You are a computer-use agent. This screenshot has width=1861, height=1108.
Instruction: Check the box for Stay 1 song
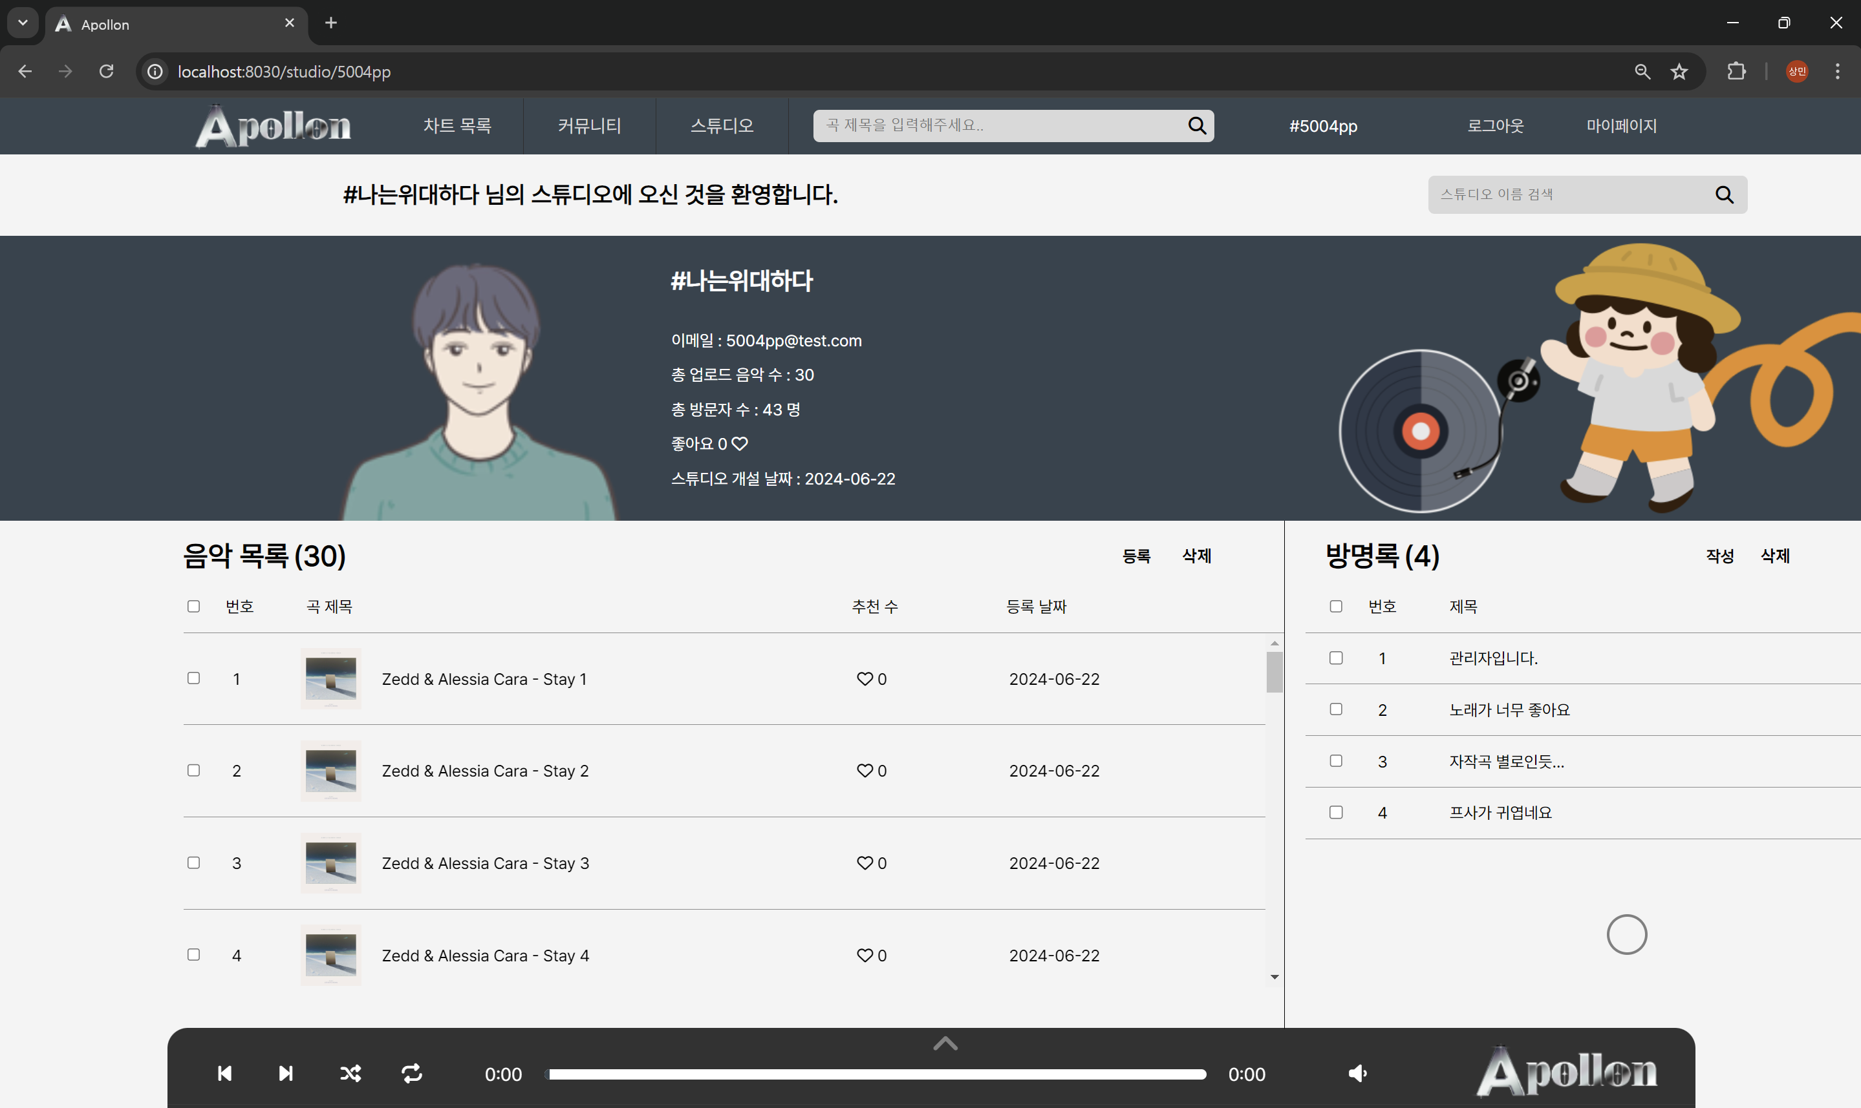193,678
